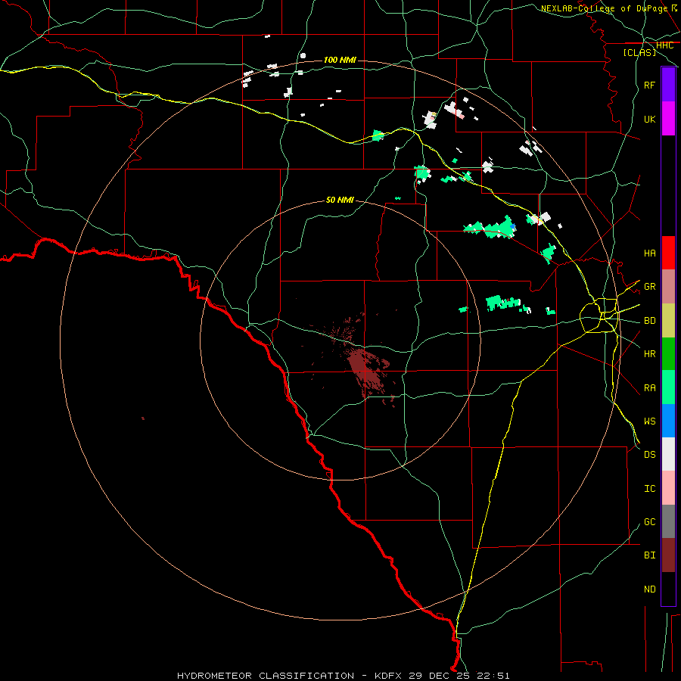Screen dimensions: 681x681
Task: Click the "100 NMI" range ring label
Action: coord(340,60)
